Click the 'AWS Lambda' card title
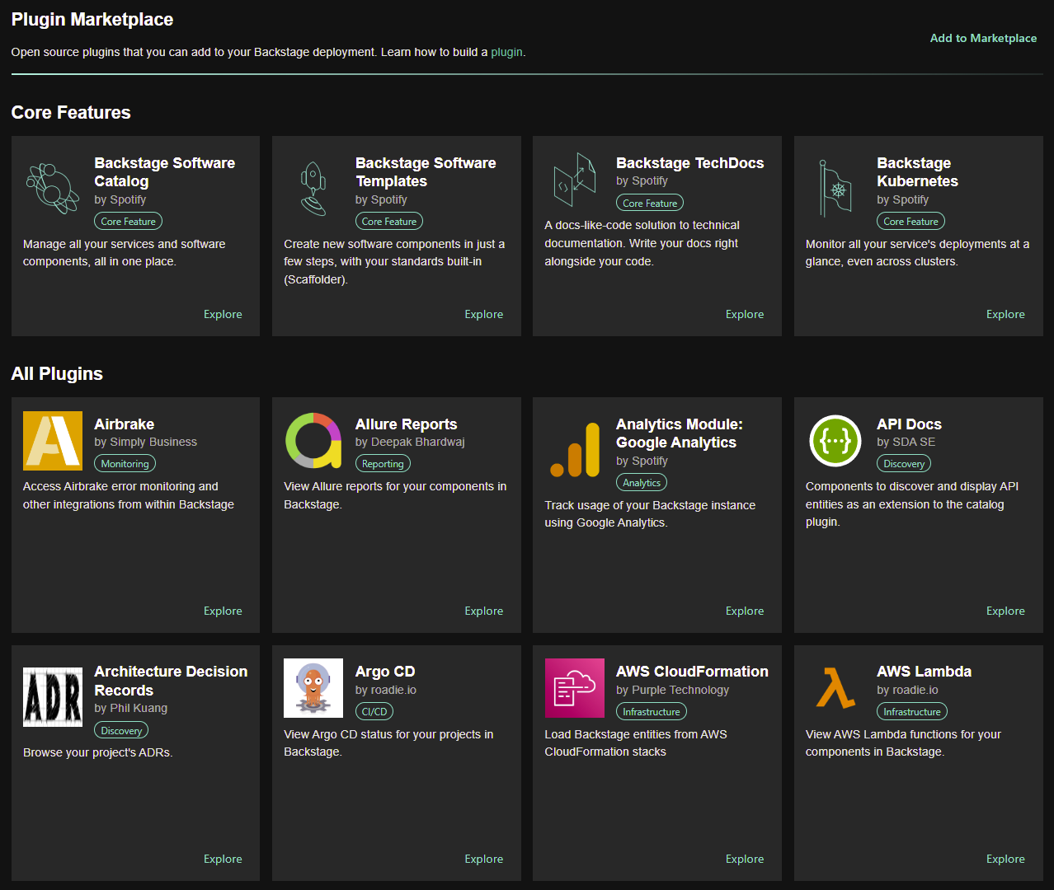 [x=924, y=672]
